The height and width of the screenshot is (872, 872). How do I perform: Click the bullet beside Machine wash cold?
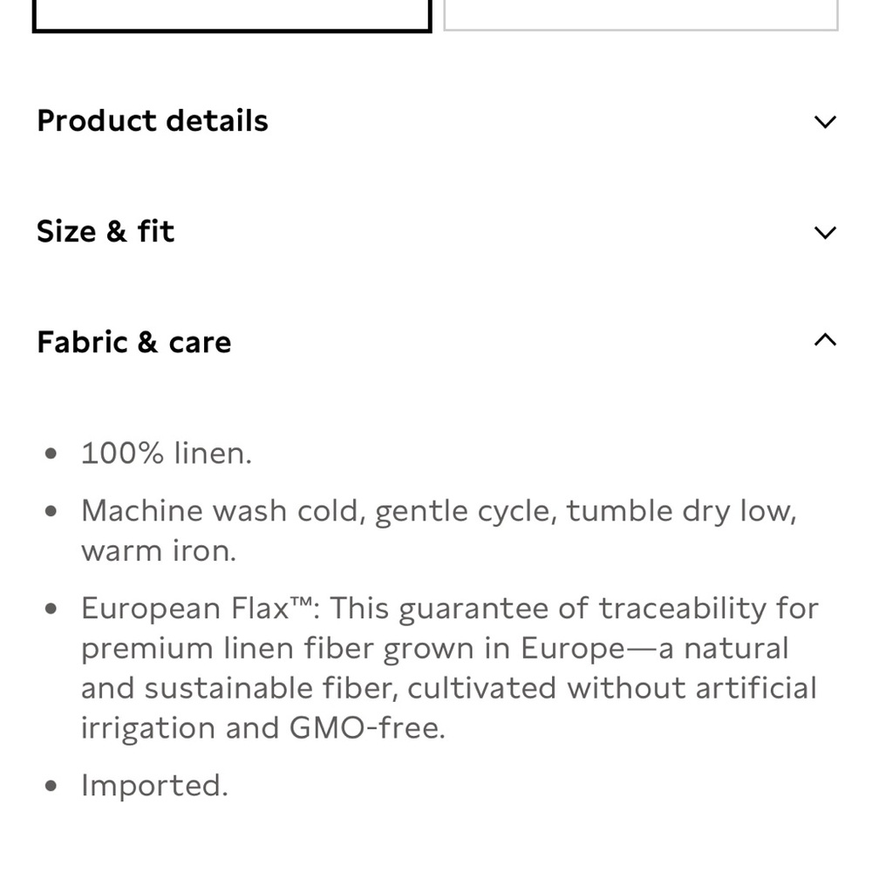(x=51, y=511)
